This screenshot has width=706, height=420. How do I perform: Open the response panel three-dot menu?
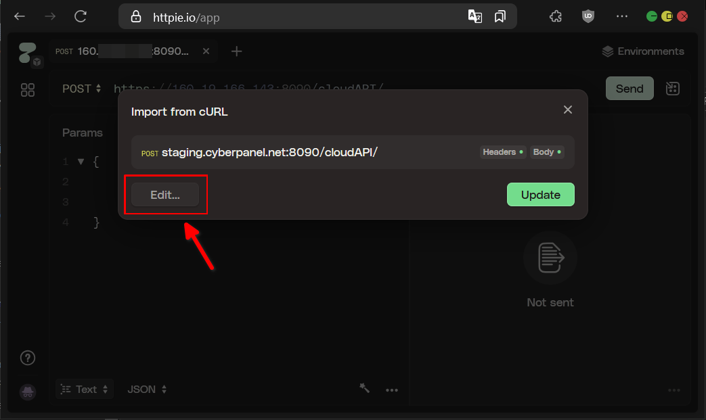(674, 390)
